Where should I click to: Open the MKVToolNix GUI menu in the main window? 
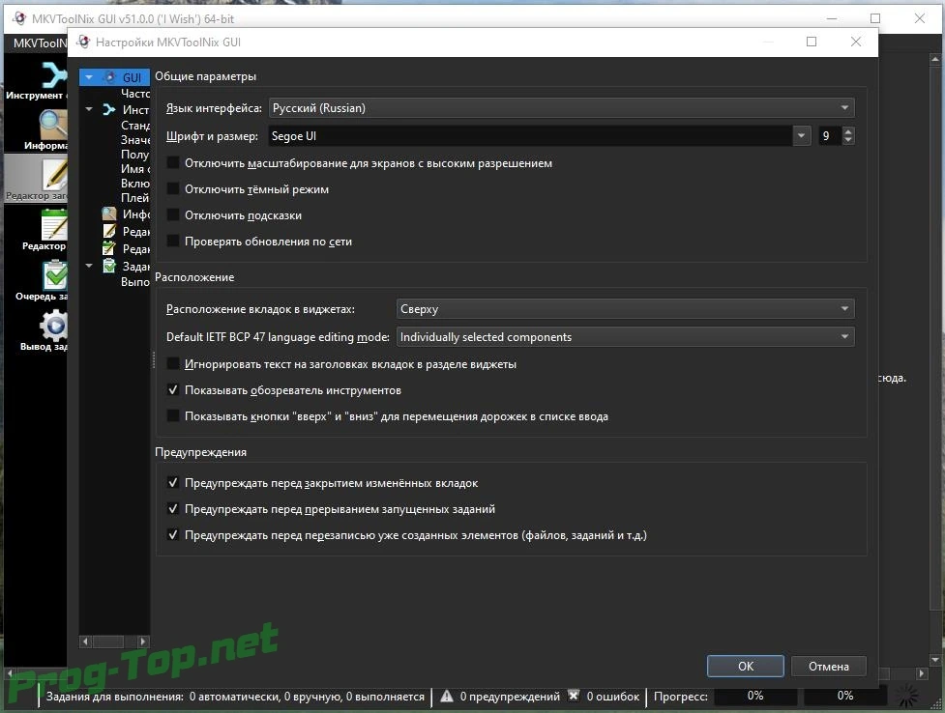pyautogui.click(x=40, y=43)
